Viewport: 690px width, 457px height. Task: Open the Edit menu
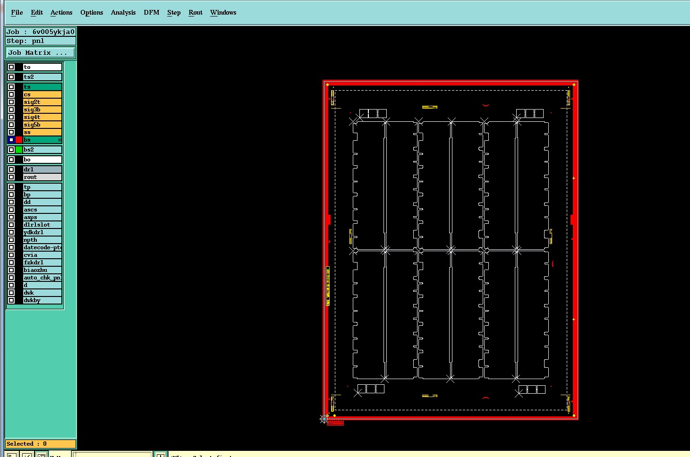coord(37,12)
